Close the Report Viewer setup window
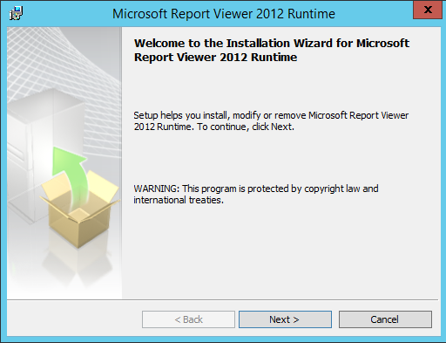The height and width of the screenshot is (343, 446). (428, 10)
